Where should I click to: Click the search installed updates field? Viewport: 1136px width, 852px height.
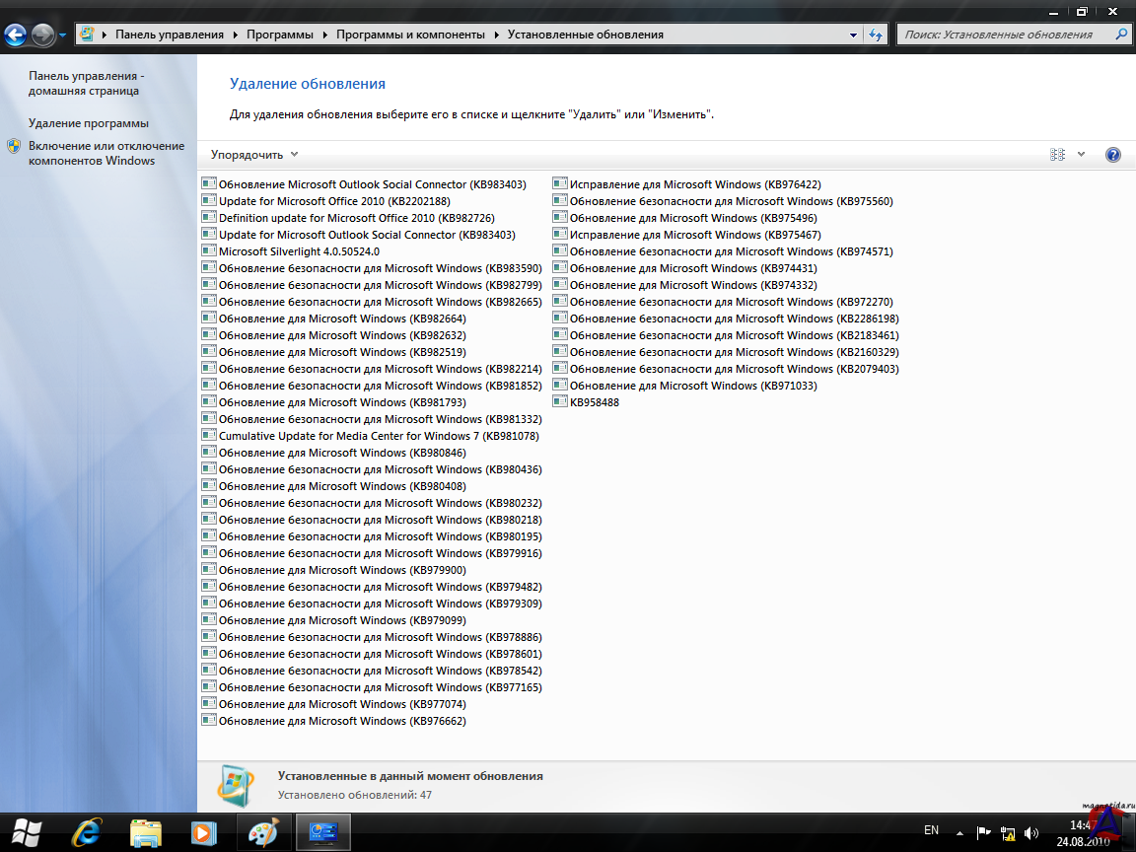1006,35
